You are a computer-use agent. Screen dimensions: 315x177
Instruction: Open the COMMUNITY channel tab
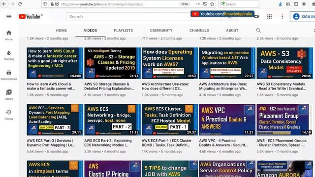coord(161,30)
